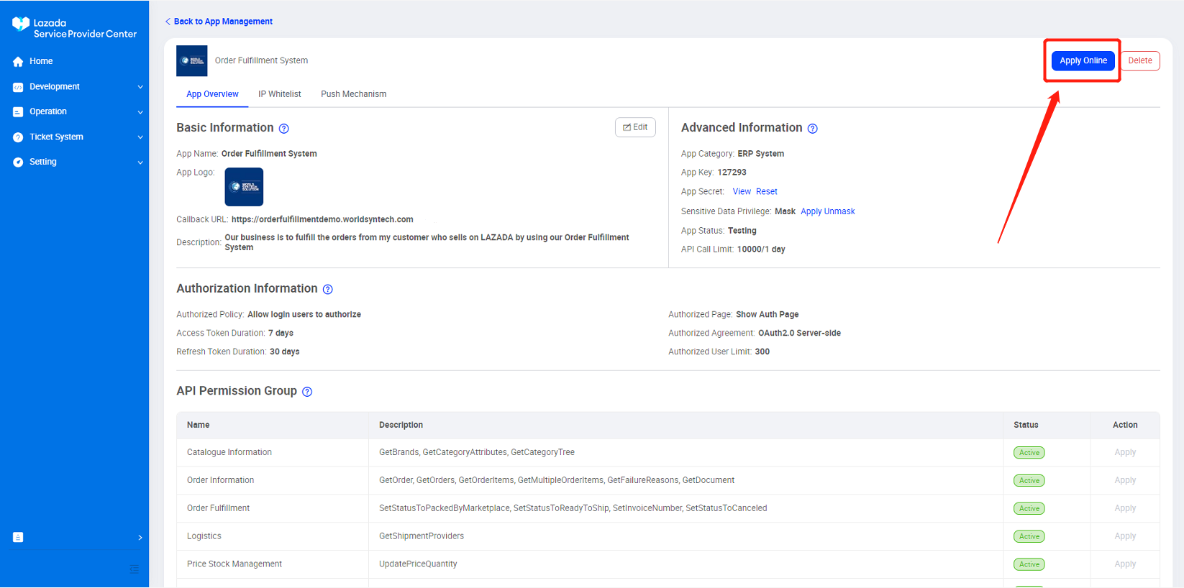
Task: Expand the Operation menu chevron
Action: [140, 112]
